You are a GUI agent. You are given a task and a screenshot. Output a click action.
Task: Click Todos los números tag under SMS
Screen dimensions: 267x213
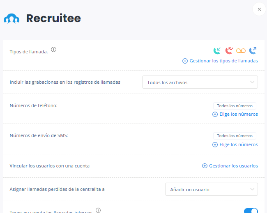[x=235, y=136]
